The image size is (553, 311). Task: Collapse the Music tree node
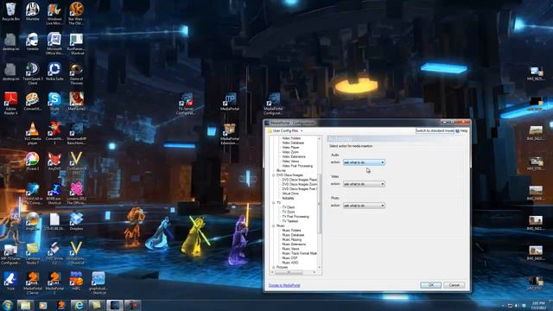(x=274, y=225)
